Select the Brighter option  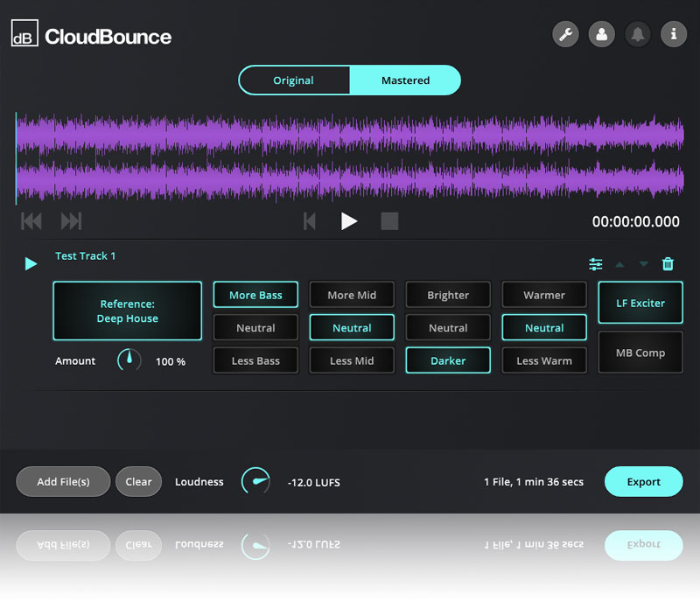[448, 295]
